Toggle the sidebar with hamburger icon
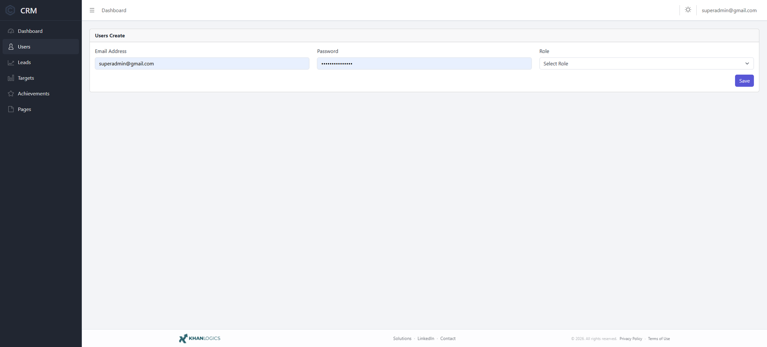This screenshot has width=767, height=347. [x=92, y=10]
